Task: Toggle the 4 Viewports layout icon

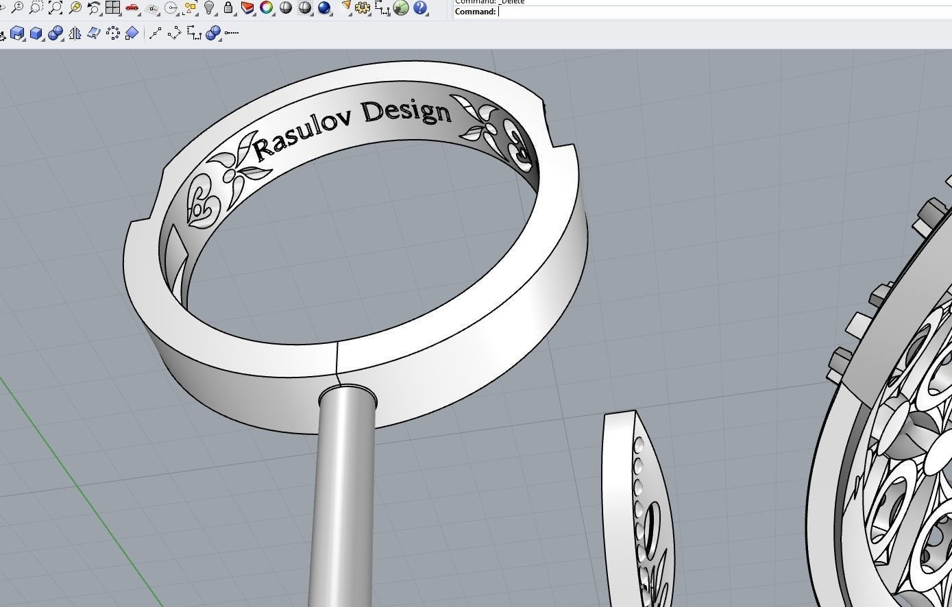Action: 113,8
